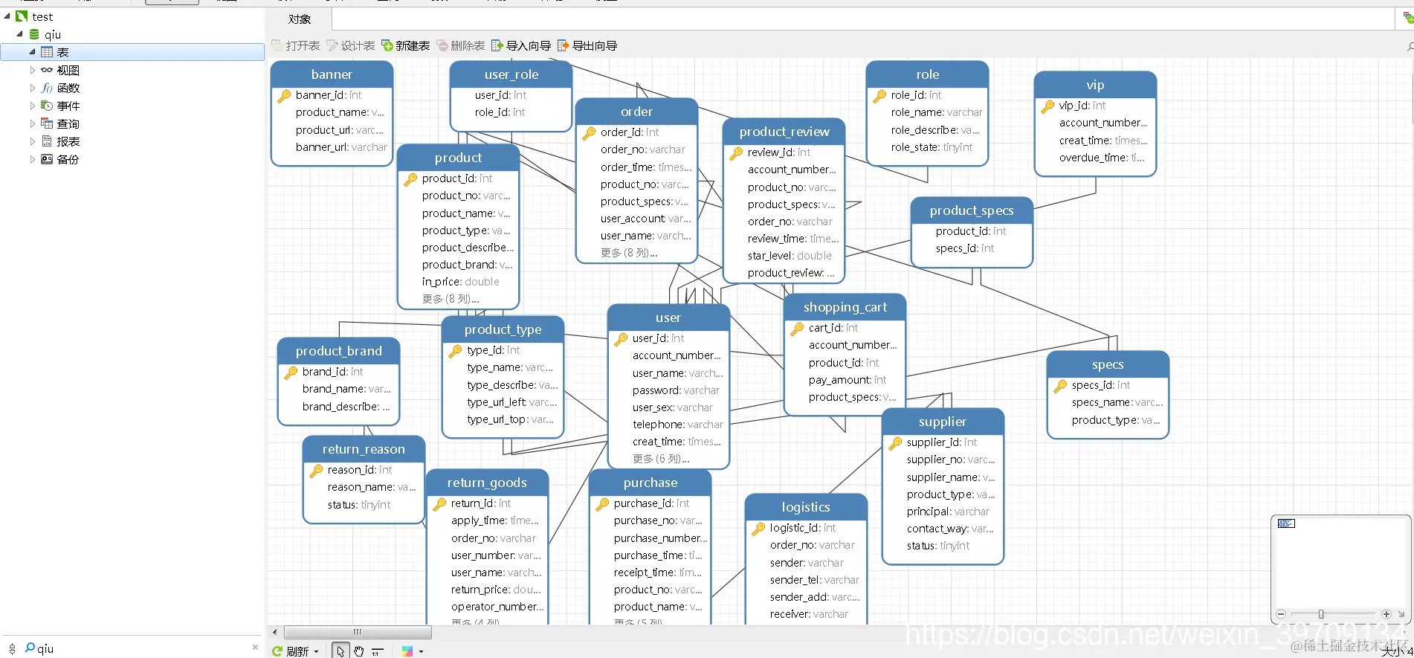Click the 设计表 (Design Table) toolbar icon
1414x658 pixels.
(332, 45)
